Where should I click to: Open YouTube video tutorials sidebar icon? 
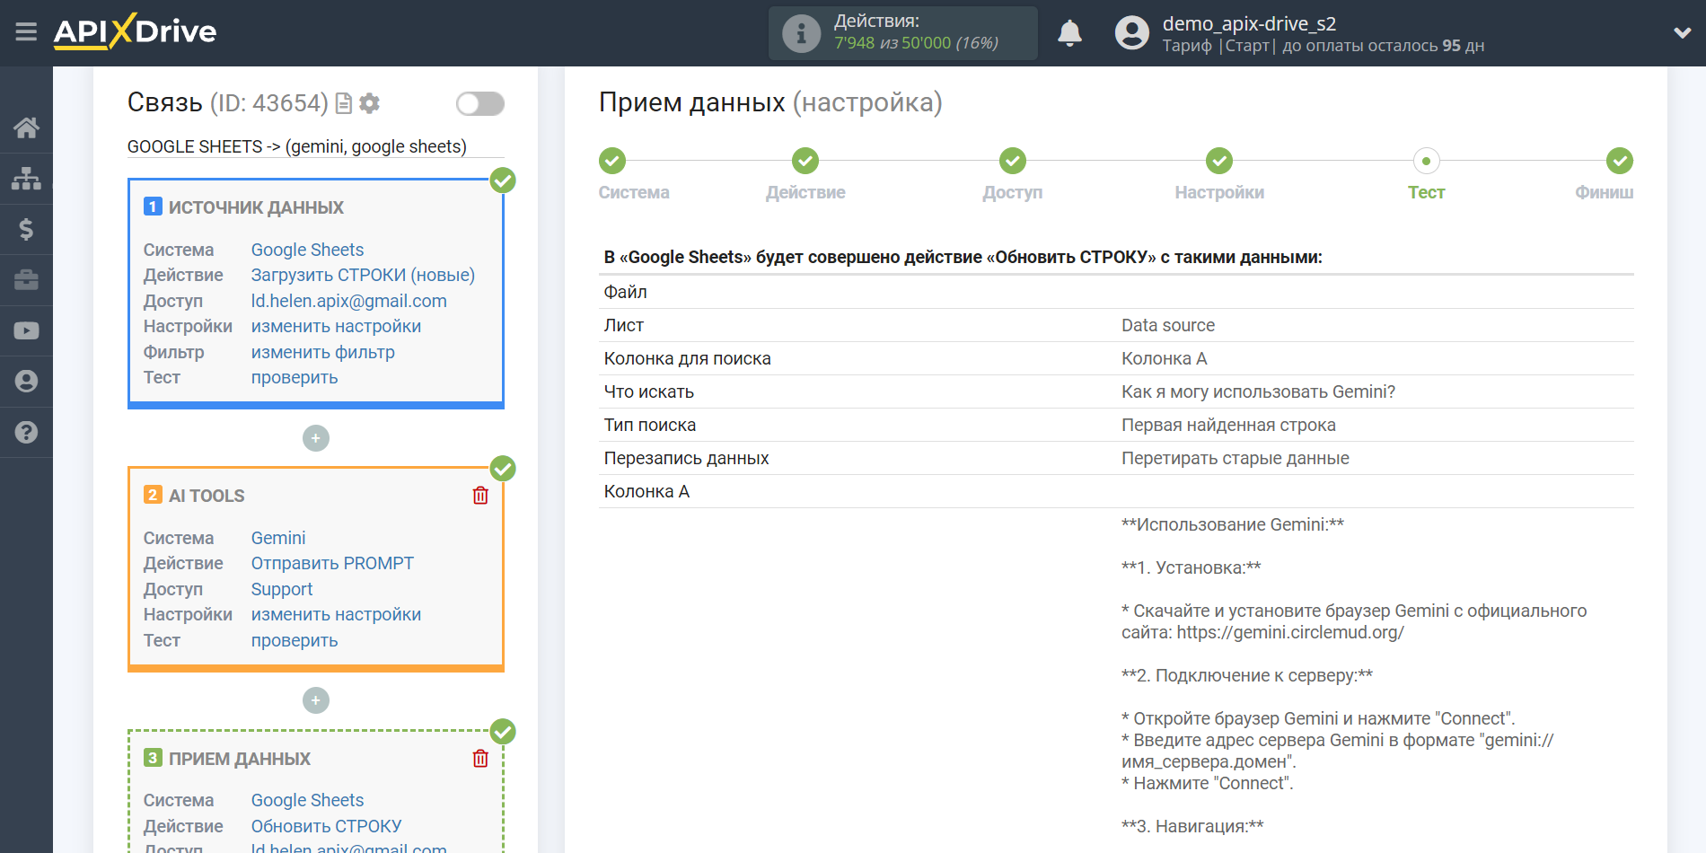pos(26,330)
